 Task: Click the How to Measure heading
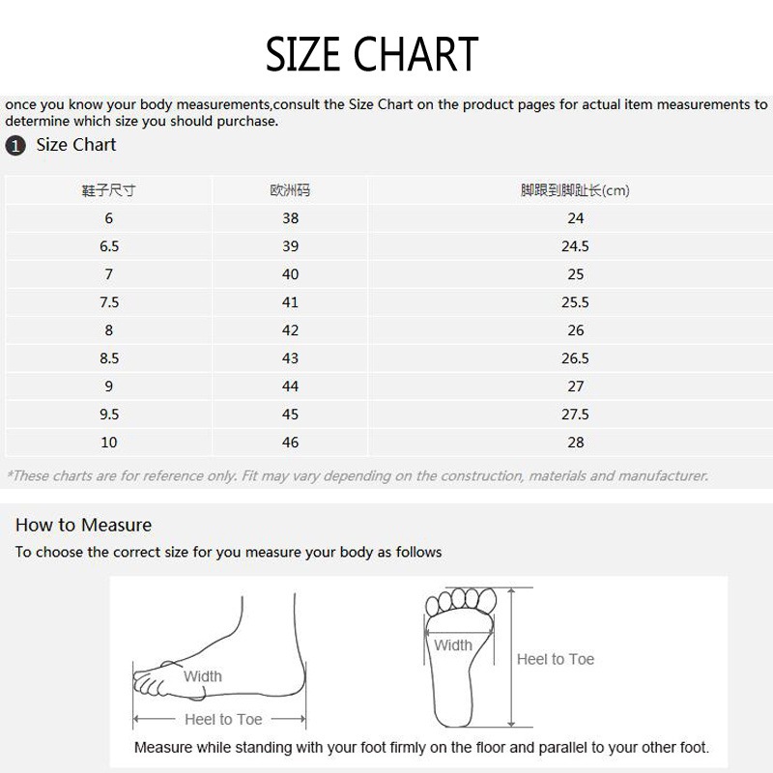[x=83, y=526]
